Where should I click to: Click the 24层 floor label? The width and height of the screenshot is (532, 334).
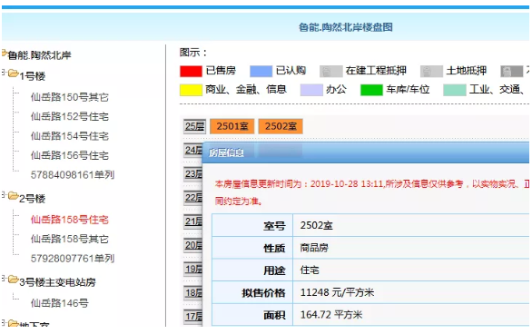pyautogui.click(x=193, y=151)
